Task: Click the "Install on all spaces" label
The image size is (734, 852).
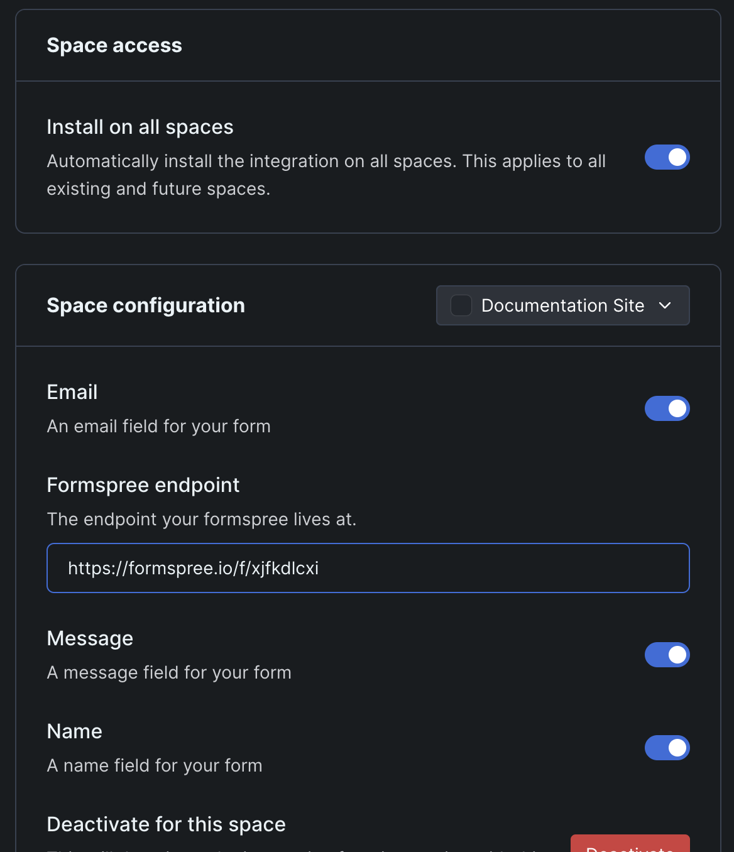Action: pos(140,127)
